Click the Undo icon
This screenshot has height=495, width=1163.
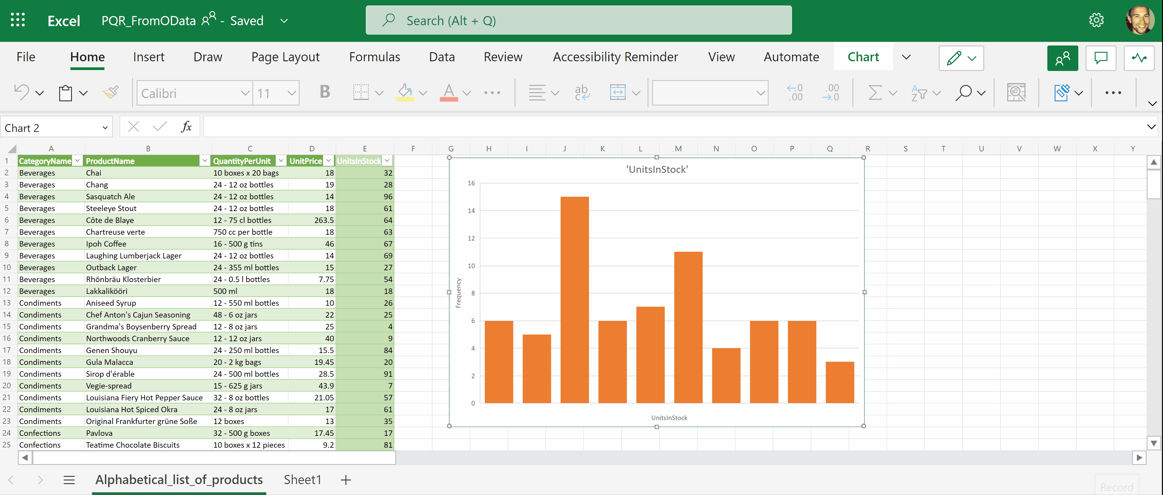pos(20,93)
